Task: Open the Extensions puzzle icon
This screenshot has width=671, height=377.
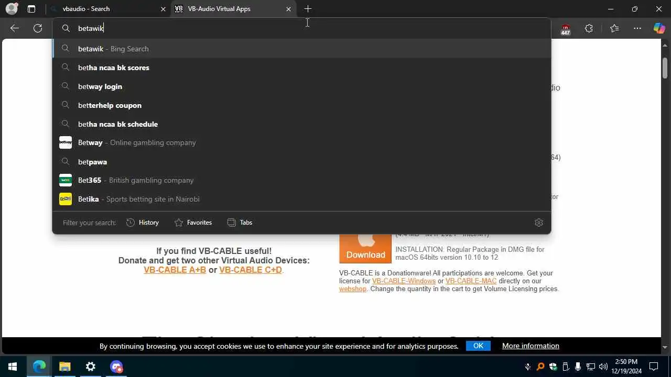Action: click(x=589, y=28)
